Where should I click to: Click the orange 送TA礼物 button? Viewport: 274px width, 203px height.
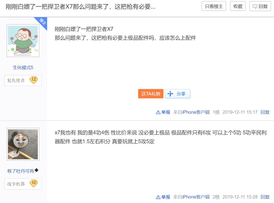point(151,93)
